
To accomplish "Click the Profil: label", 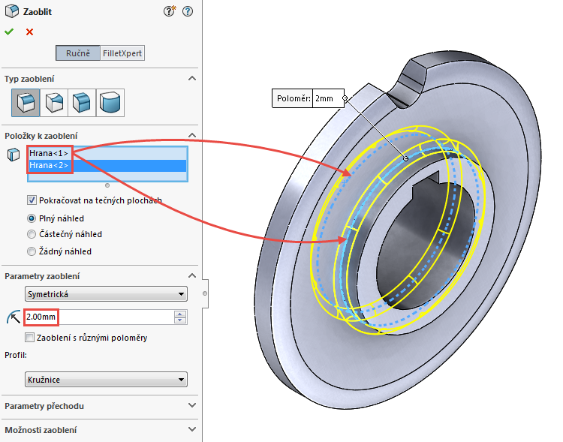I will point(16,355).
